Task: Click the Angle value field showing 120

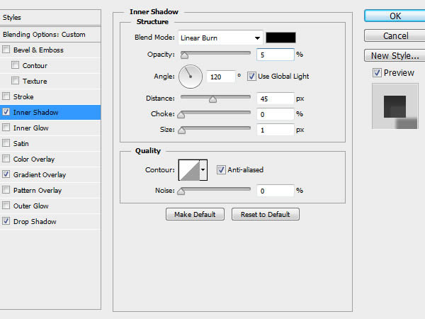Action: coord(220,77)
